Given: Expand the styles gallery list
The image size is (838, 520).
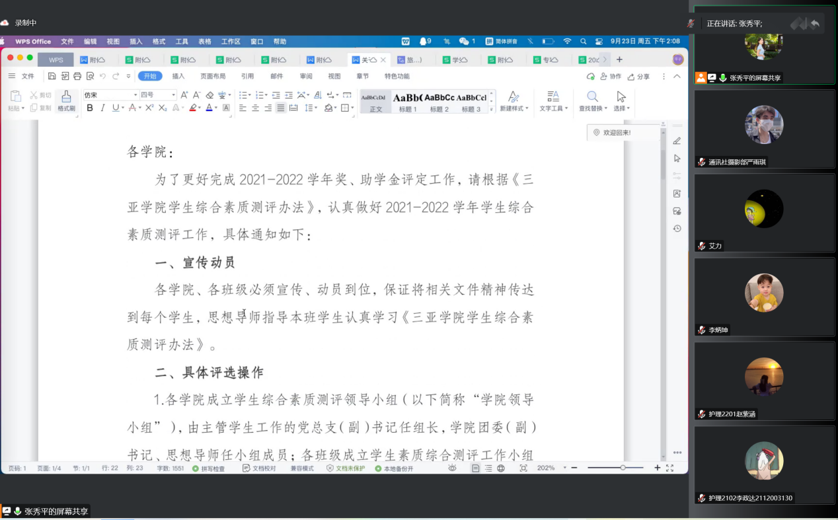Looking at the screenshot, I should [x=491, y=109].
